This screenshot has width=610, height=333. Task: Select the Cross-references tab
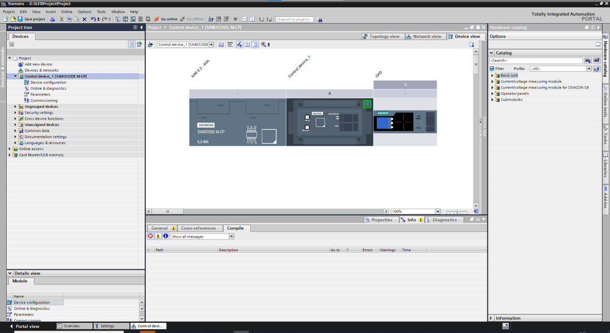[198, 228]
